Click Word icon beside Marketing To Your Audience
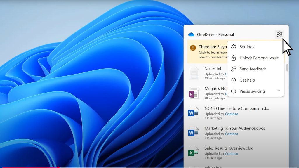Screen dimensions: 299x168 193,133
